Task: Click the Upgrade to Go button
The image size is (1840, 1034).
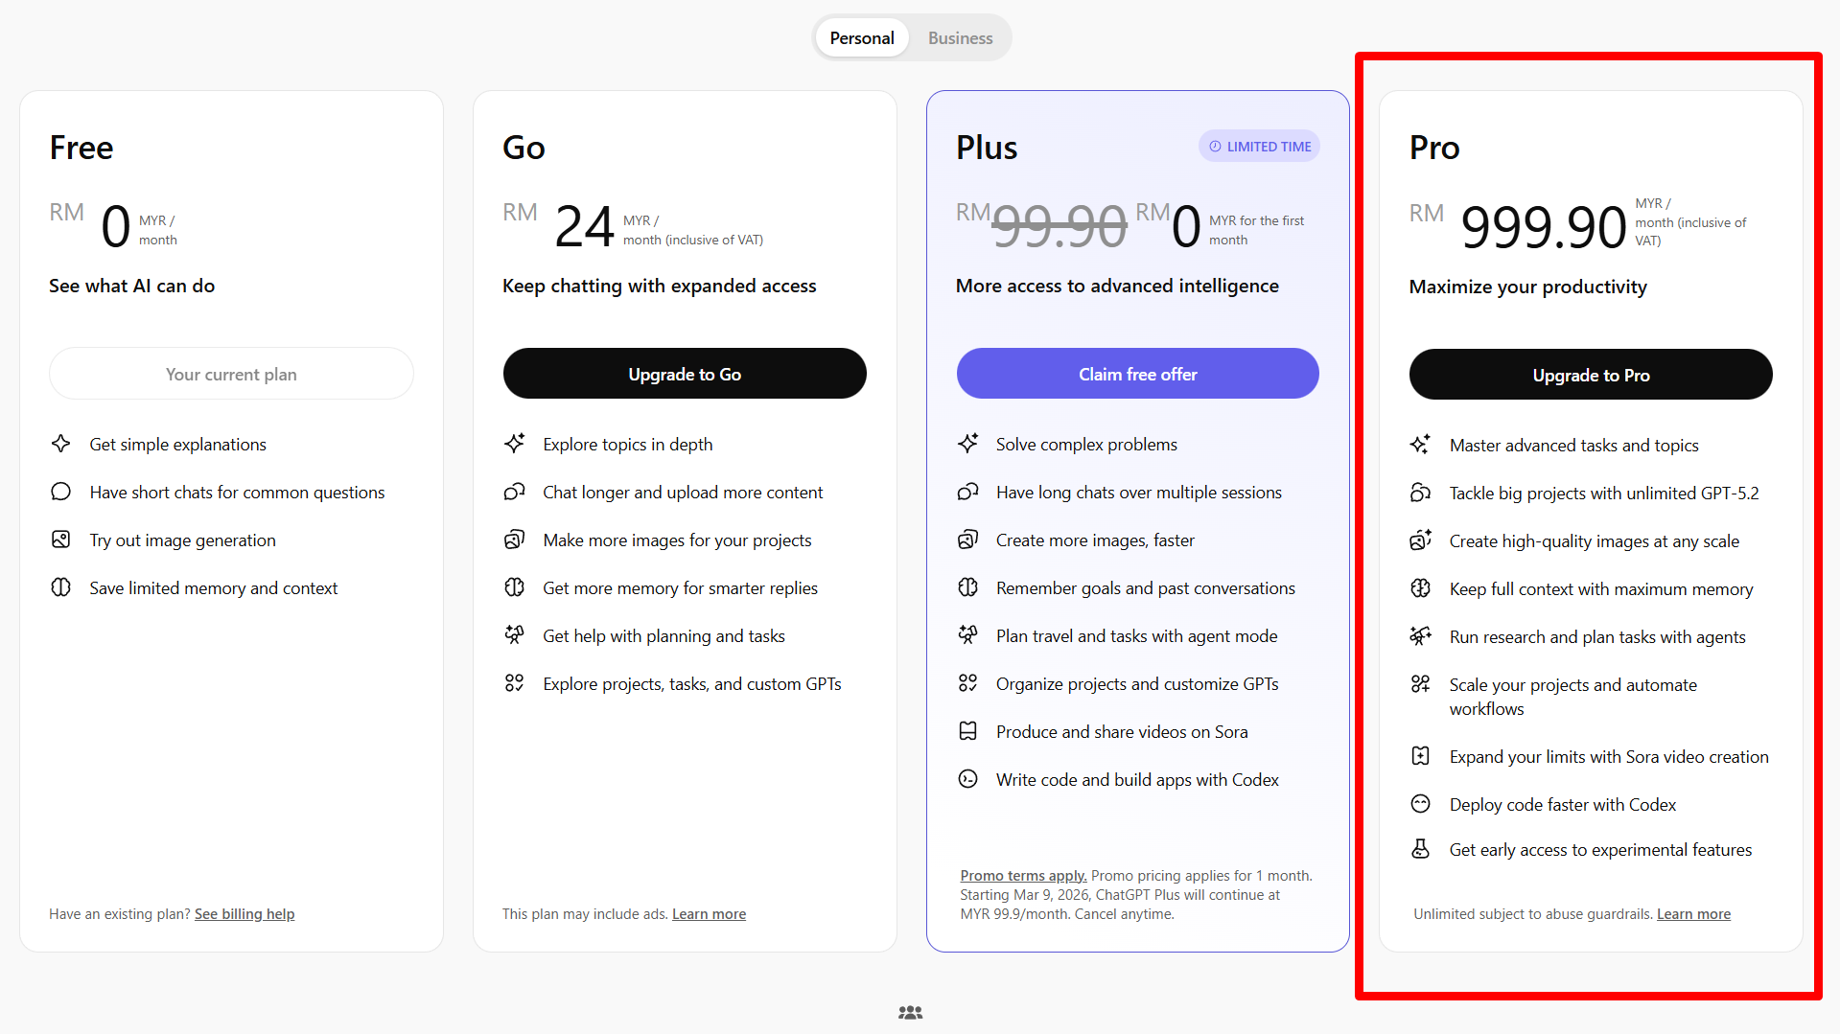Action: (685, 374)
